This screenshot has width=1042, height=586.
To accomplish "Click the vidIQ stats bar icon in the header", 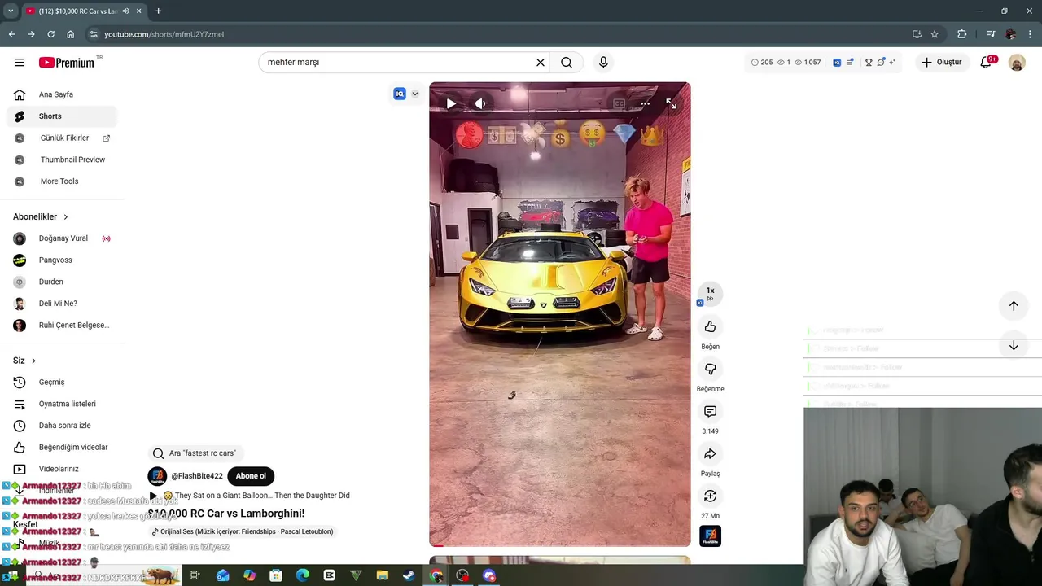I will click(x=836, y=62).
